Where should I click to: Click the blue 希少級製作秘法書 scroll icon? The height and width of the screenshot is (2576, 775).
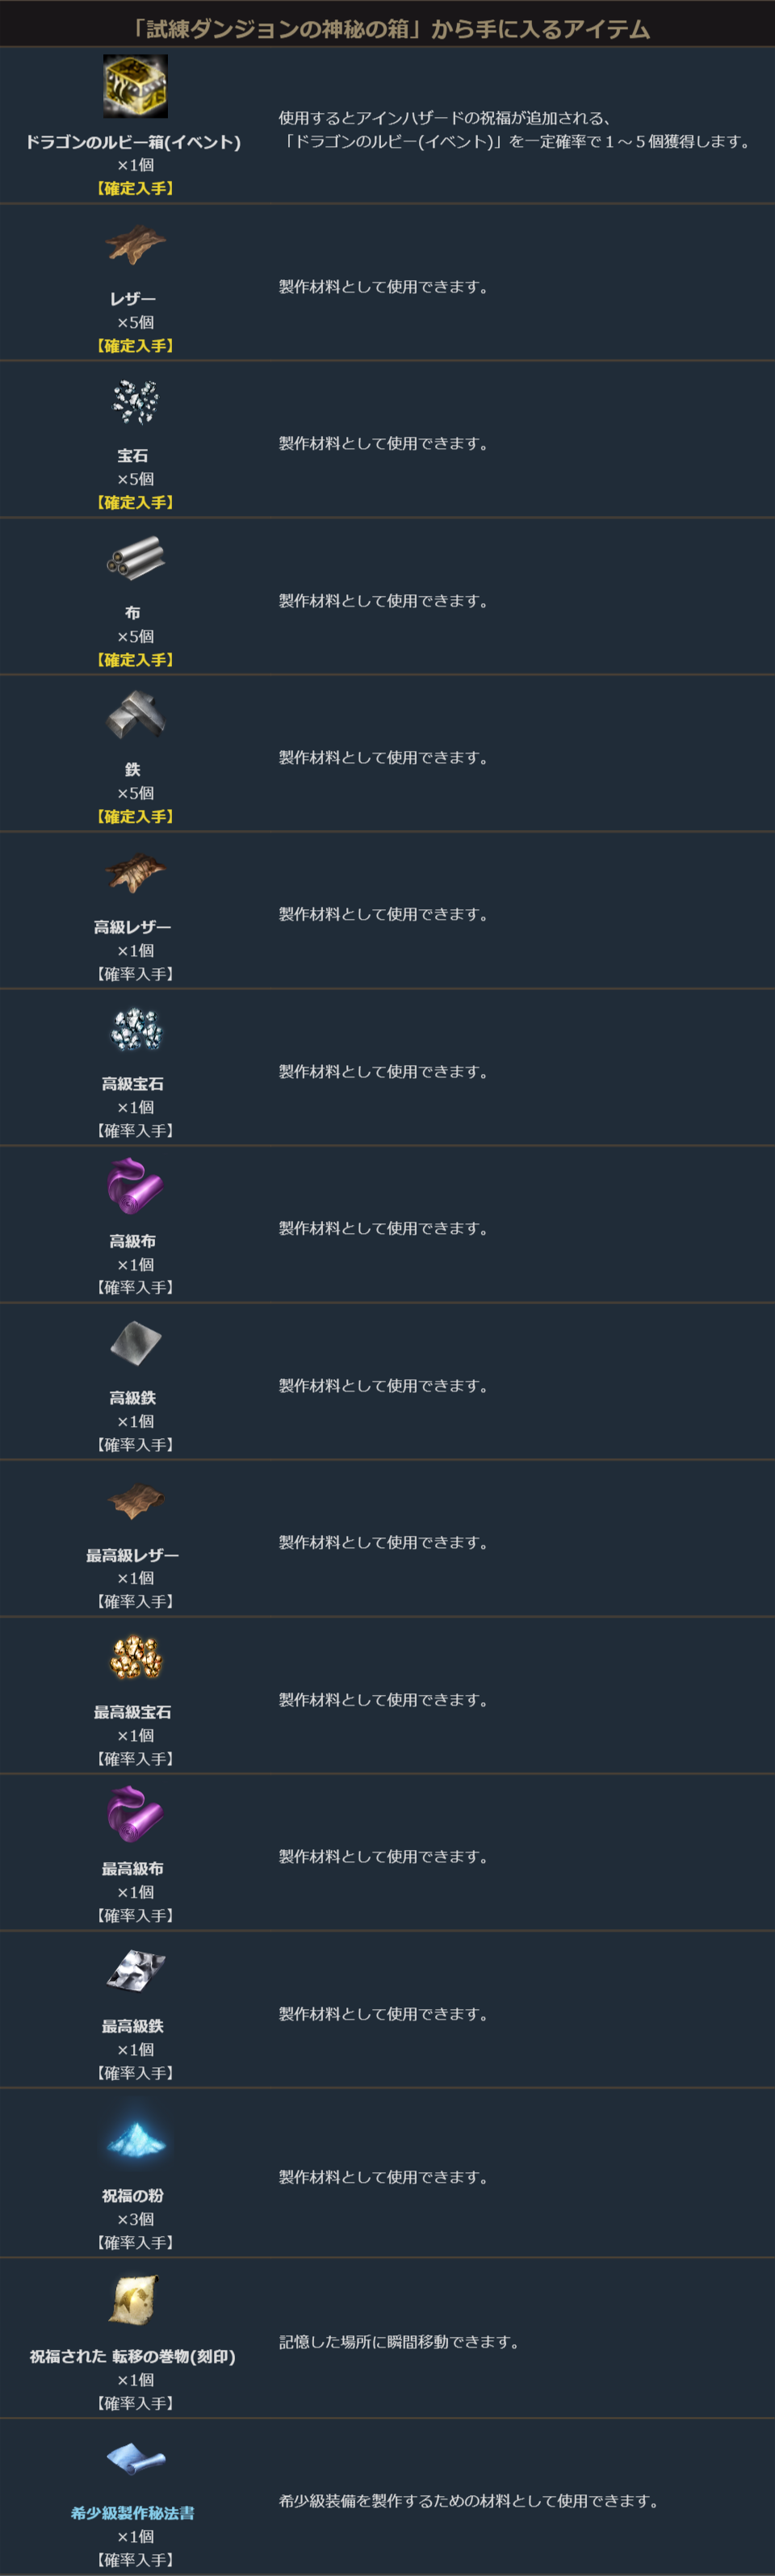[135, 2458]
